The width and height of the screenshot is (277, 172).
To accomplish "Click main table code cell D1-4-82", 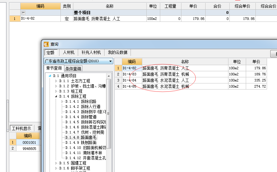I will click(41, 19).
